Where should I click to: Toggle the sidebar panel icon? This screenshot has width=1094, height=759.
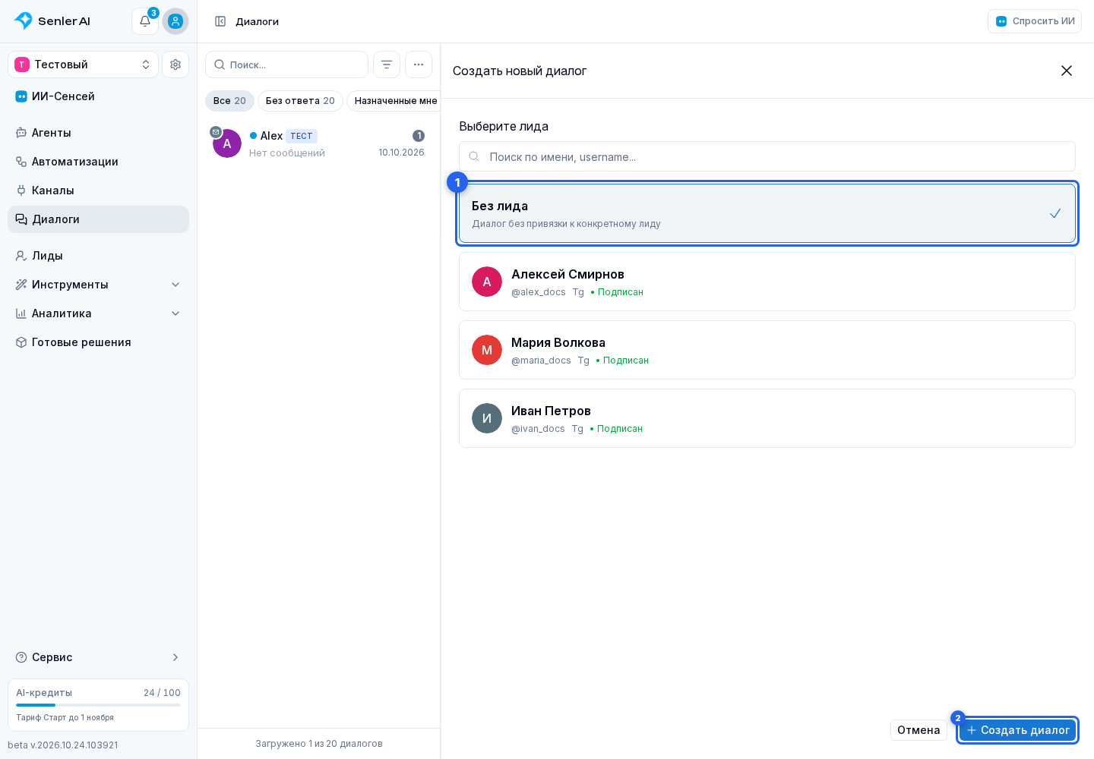220,21
